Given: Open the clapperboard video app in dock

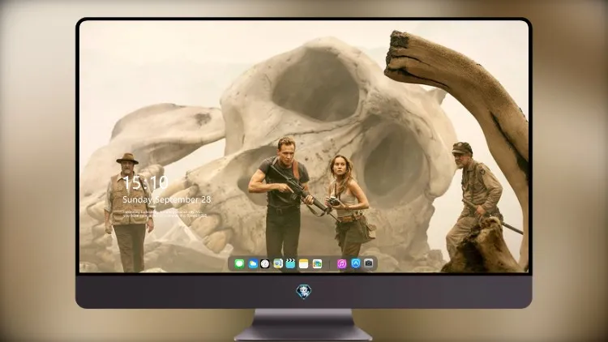Looking at the screenshot, I should tap(290, 263).
